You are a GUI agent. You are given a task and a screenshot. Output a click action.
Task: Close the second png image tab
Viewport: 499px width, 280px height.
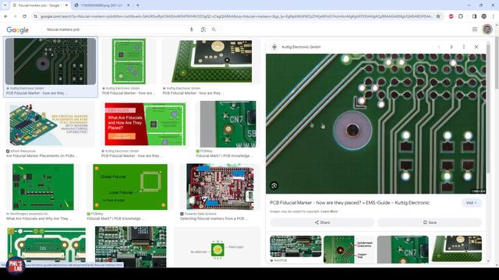click(128, 5)
